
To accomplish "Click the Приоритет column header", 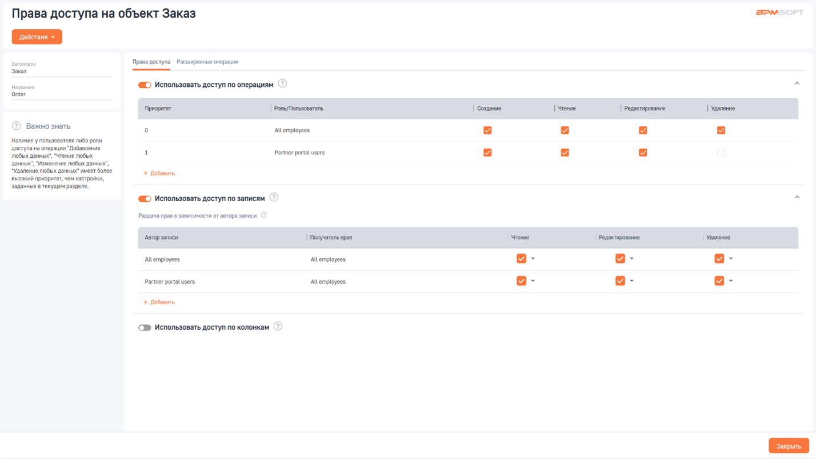I will tap(158, 108).
